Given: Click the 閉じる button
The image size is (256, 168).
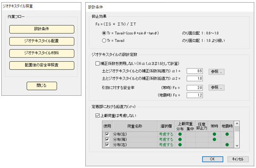Looking at the screenshot, I should 42,86.
